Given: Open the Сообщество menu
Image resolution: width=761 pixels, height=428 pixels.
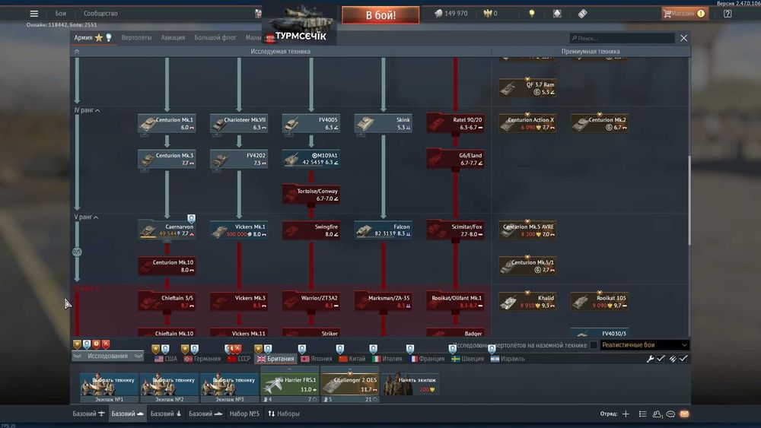Looking at the screenshot, I should (100, 14).
